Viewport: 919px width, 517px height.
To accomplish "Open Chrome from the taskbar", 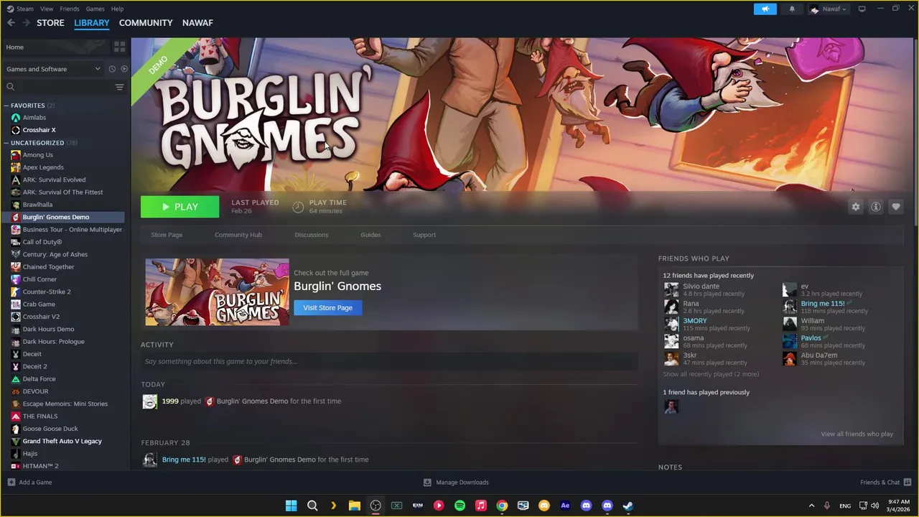I will (502, 506).
